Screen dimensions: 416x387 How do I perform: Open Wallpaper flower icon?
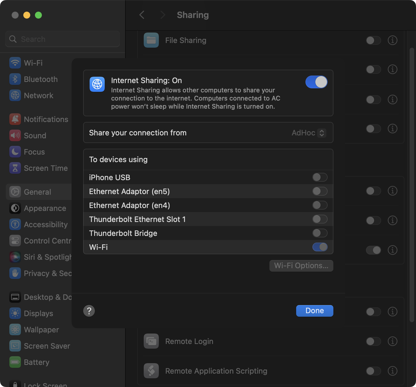[x=15, y=329]
